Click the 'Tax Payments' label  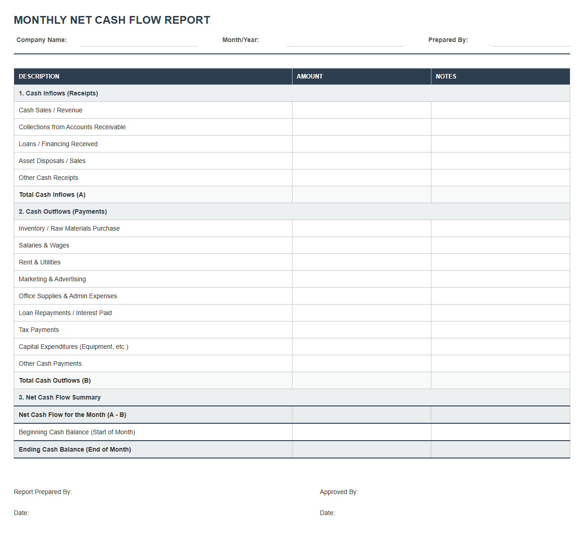(x=39, y=330)
